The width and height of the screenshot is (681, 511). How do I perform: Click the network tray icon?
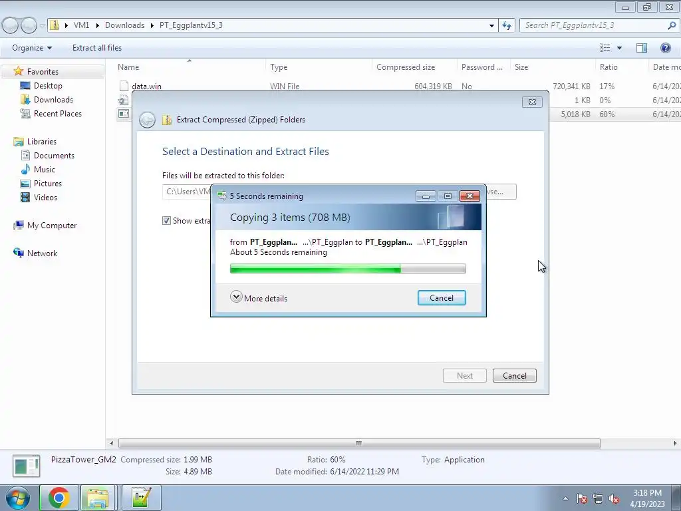pyautogui.click(x=598, y=499)
